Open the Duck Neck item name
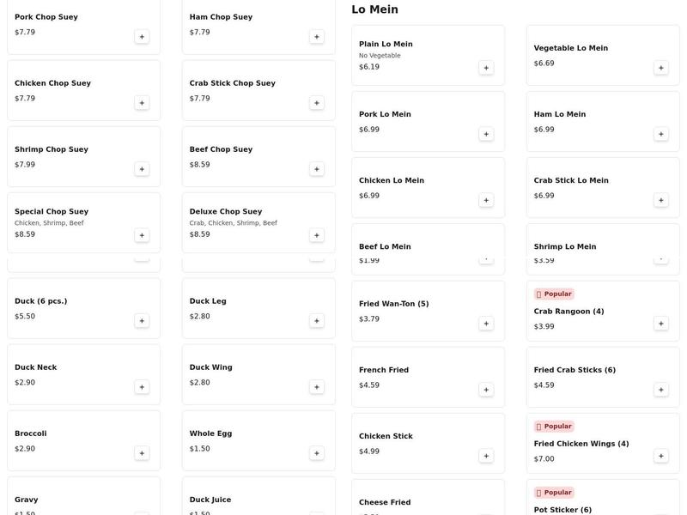687x515 pixels. click(x=35, y=367)
